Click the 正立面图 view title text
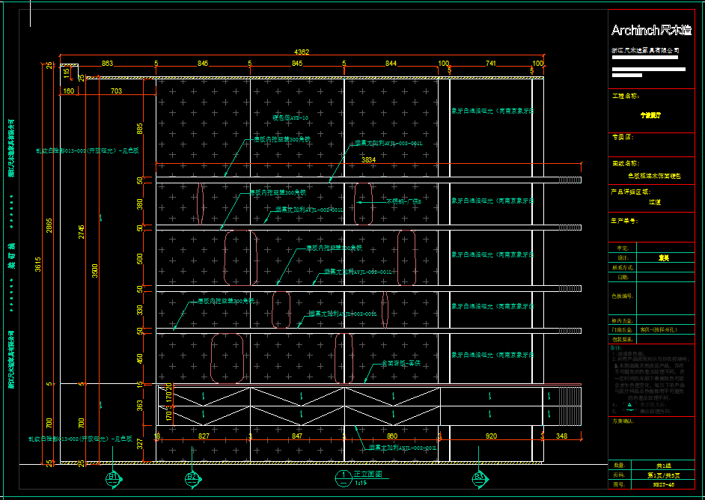The height and width of the screenshot is (500, 705). 367,474
